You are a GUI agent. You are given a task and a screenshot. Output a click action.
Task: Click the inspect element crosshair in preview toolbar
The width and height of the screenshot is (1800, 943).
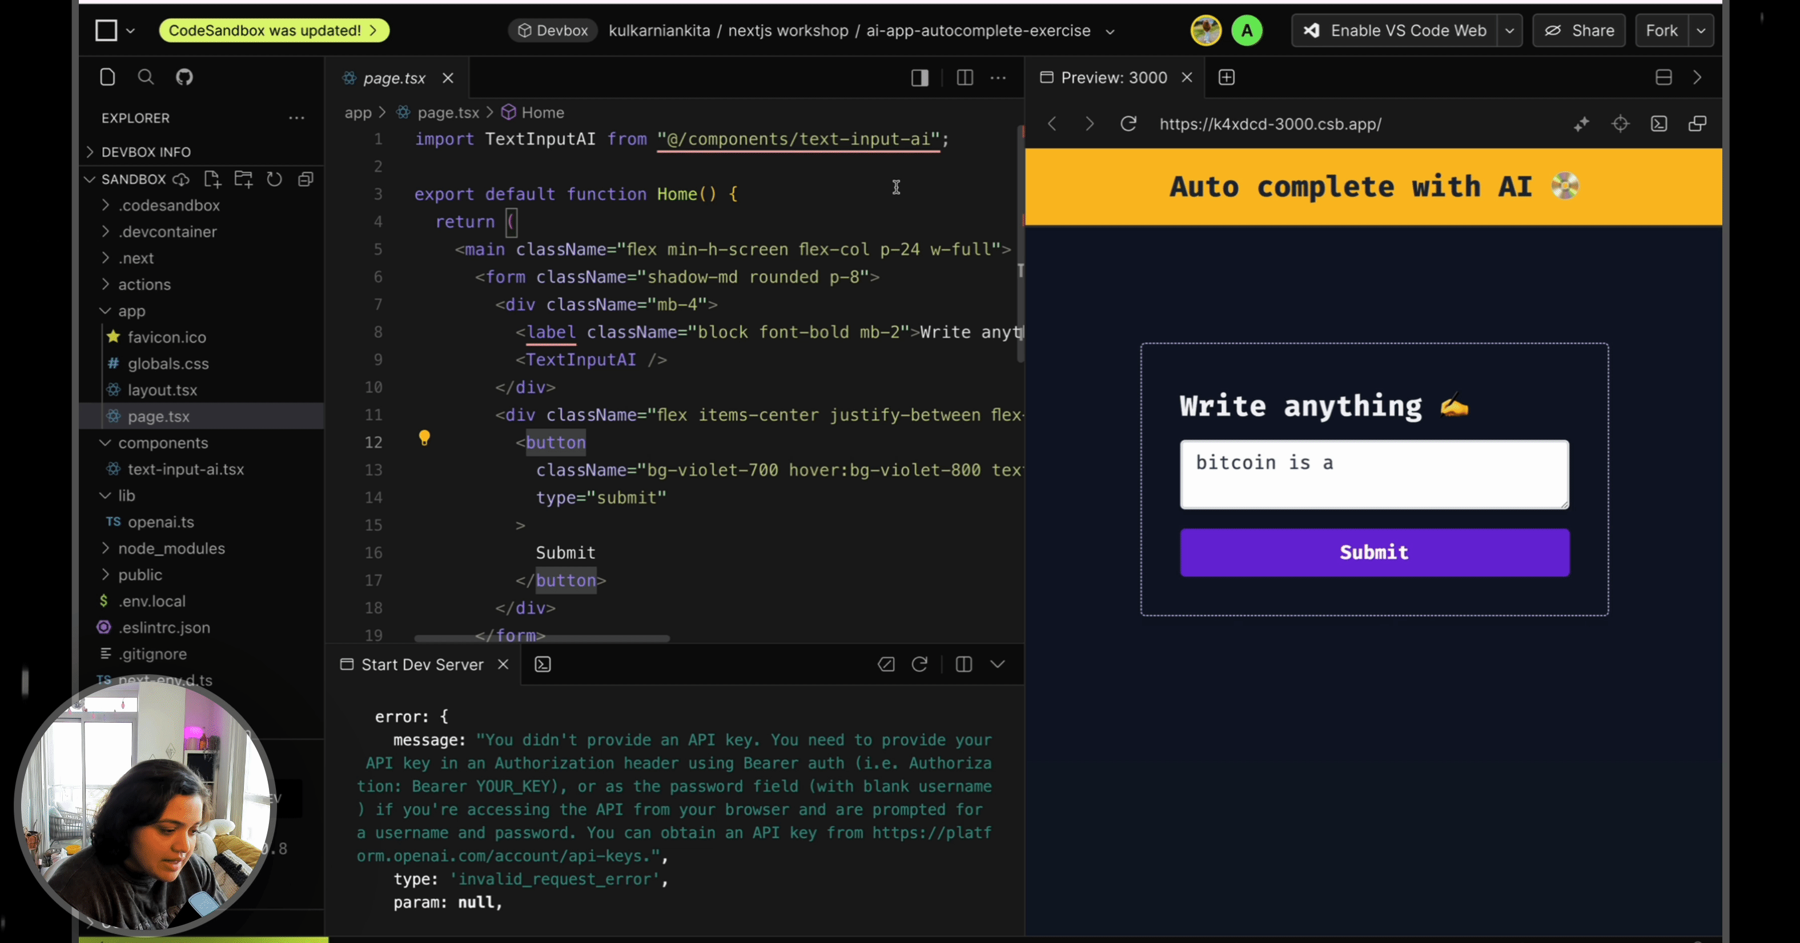(1621, 124)
